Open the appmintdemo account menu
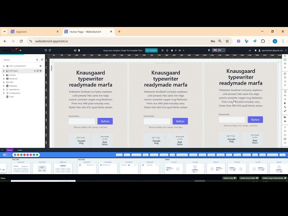The image size is (288, 216). [271, 50]
